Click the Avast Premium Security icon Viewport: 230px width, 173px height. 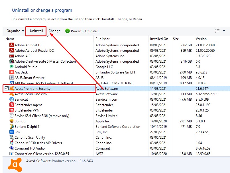tap(12, 88)
